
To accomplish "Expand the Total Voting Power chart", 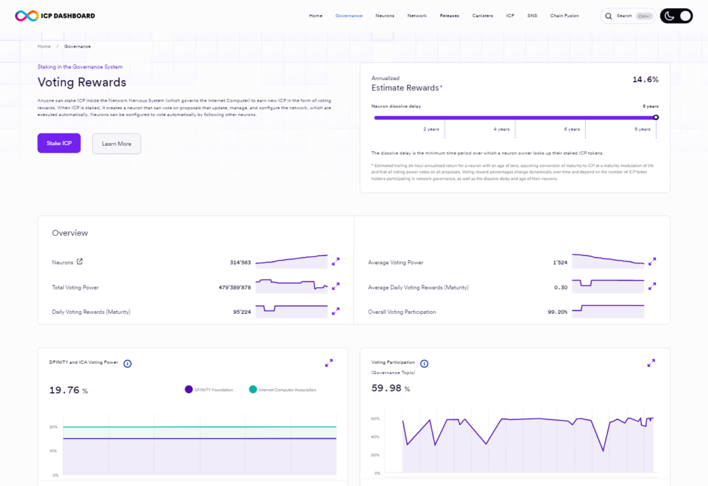I will [335, 286].
